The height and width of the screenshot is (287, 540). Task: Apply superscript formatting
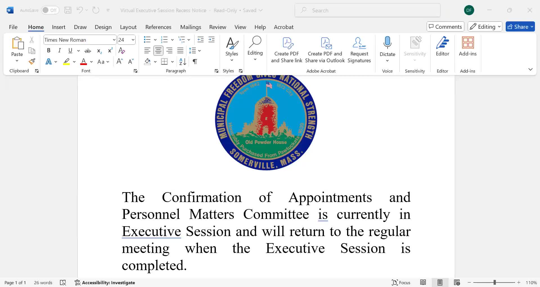[x=110, y=50]
